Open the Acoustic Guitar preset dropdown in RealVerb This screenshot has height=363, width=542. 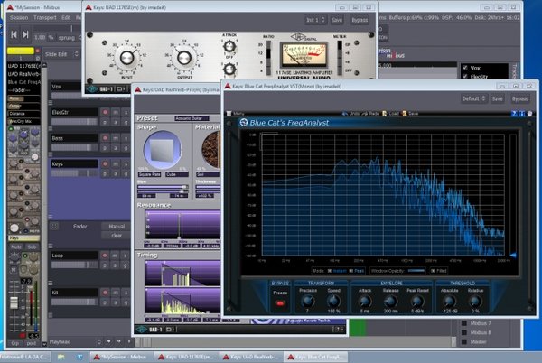192,118
